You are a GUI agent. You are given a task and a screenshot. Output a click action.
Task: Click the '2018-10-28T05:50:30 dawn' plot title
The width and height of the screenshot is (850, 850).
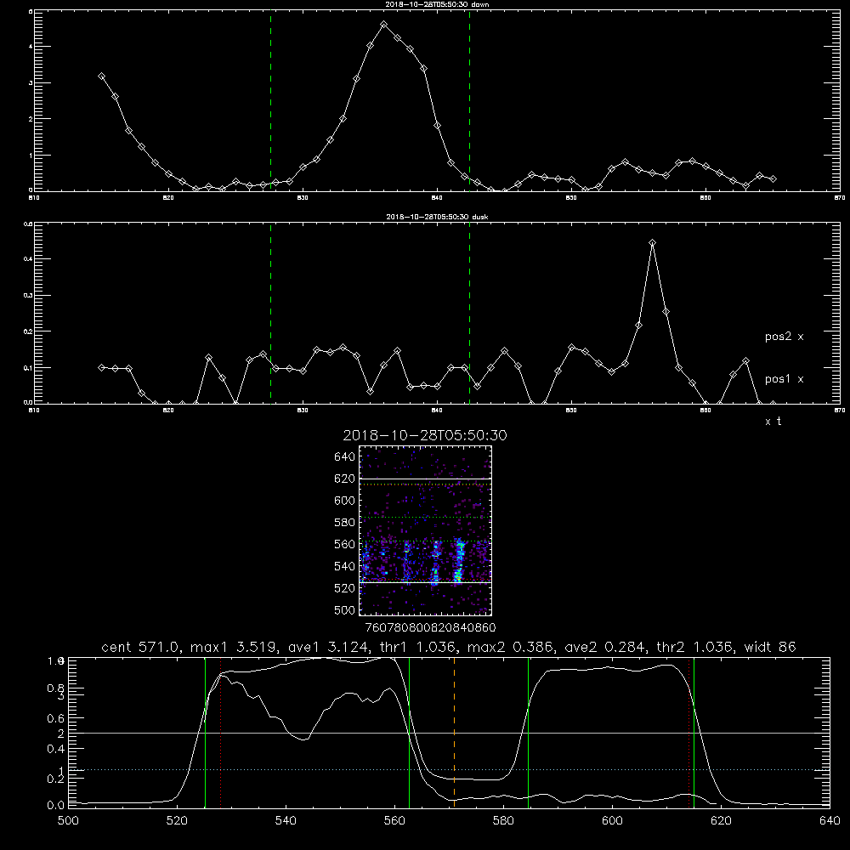coord(437,4)
